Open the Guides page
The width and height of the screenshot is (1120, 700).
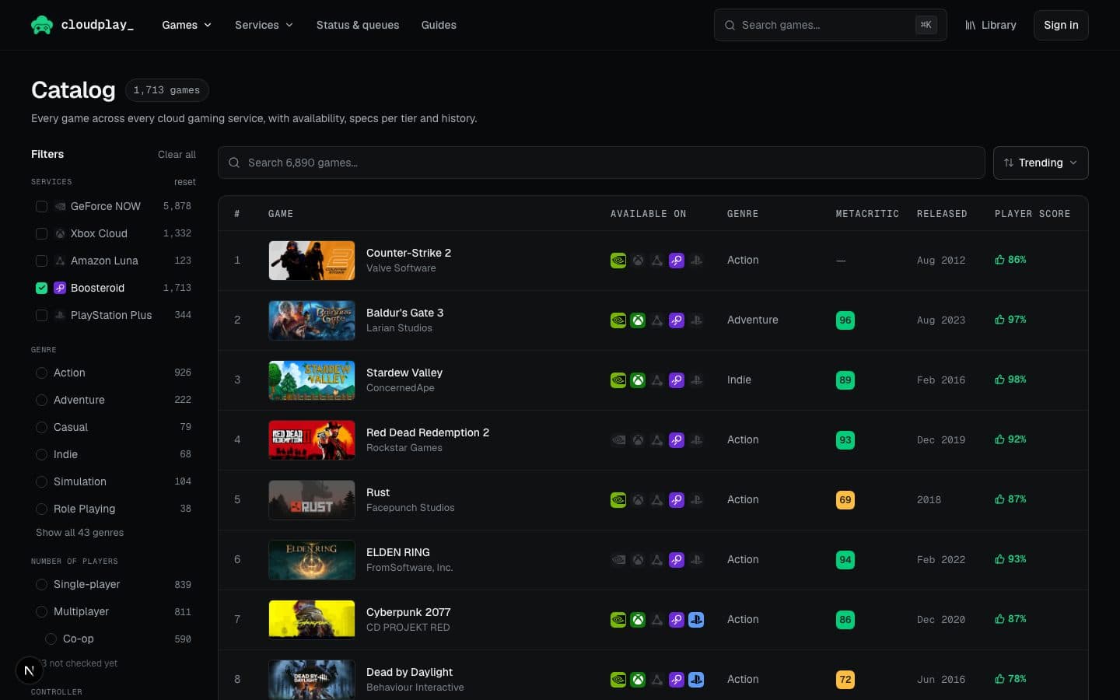coord(439,25)
